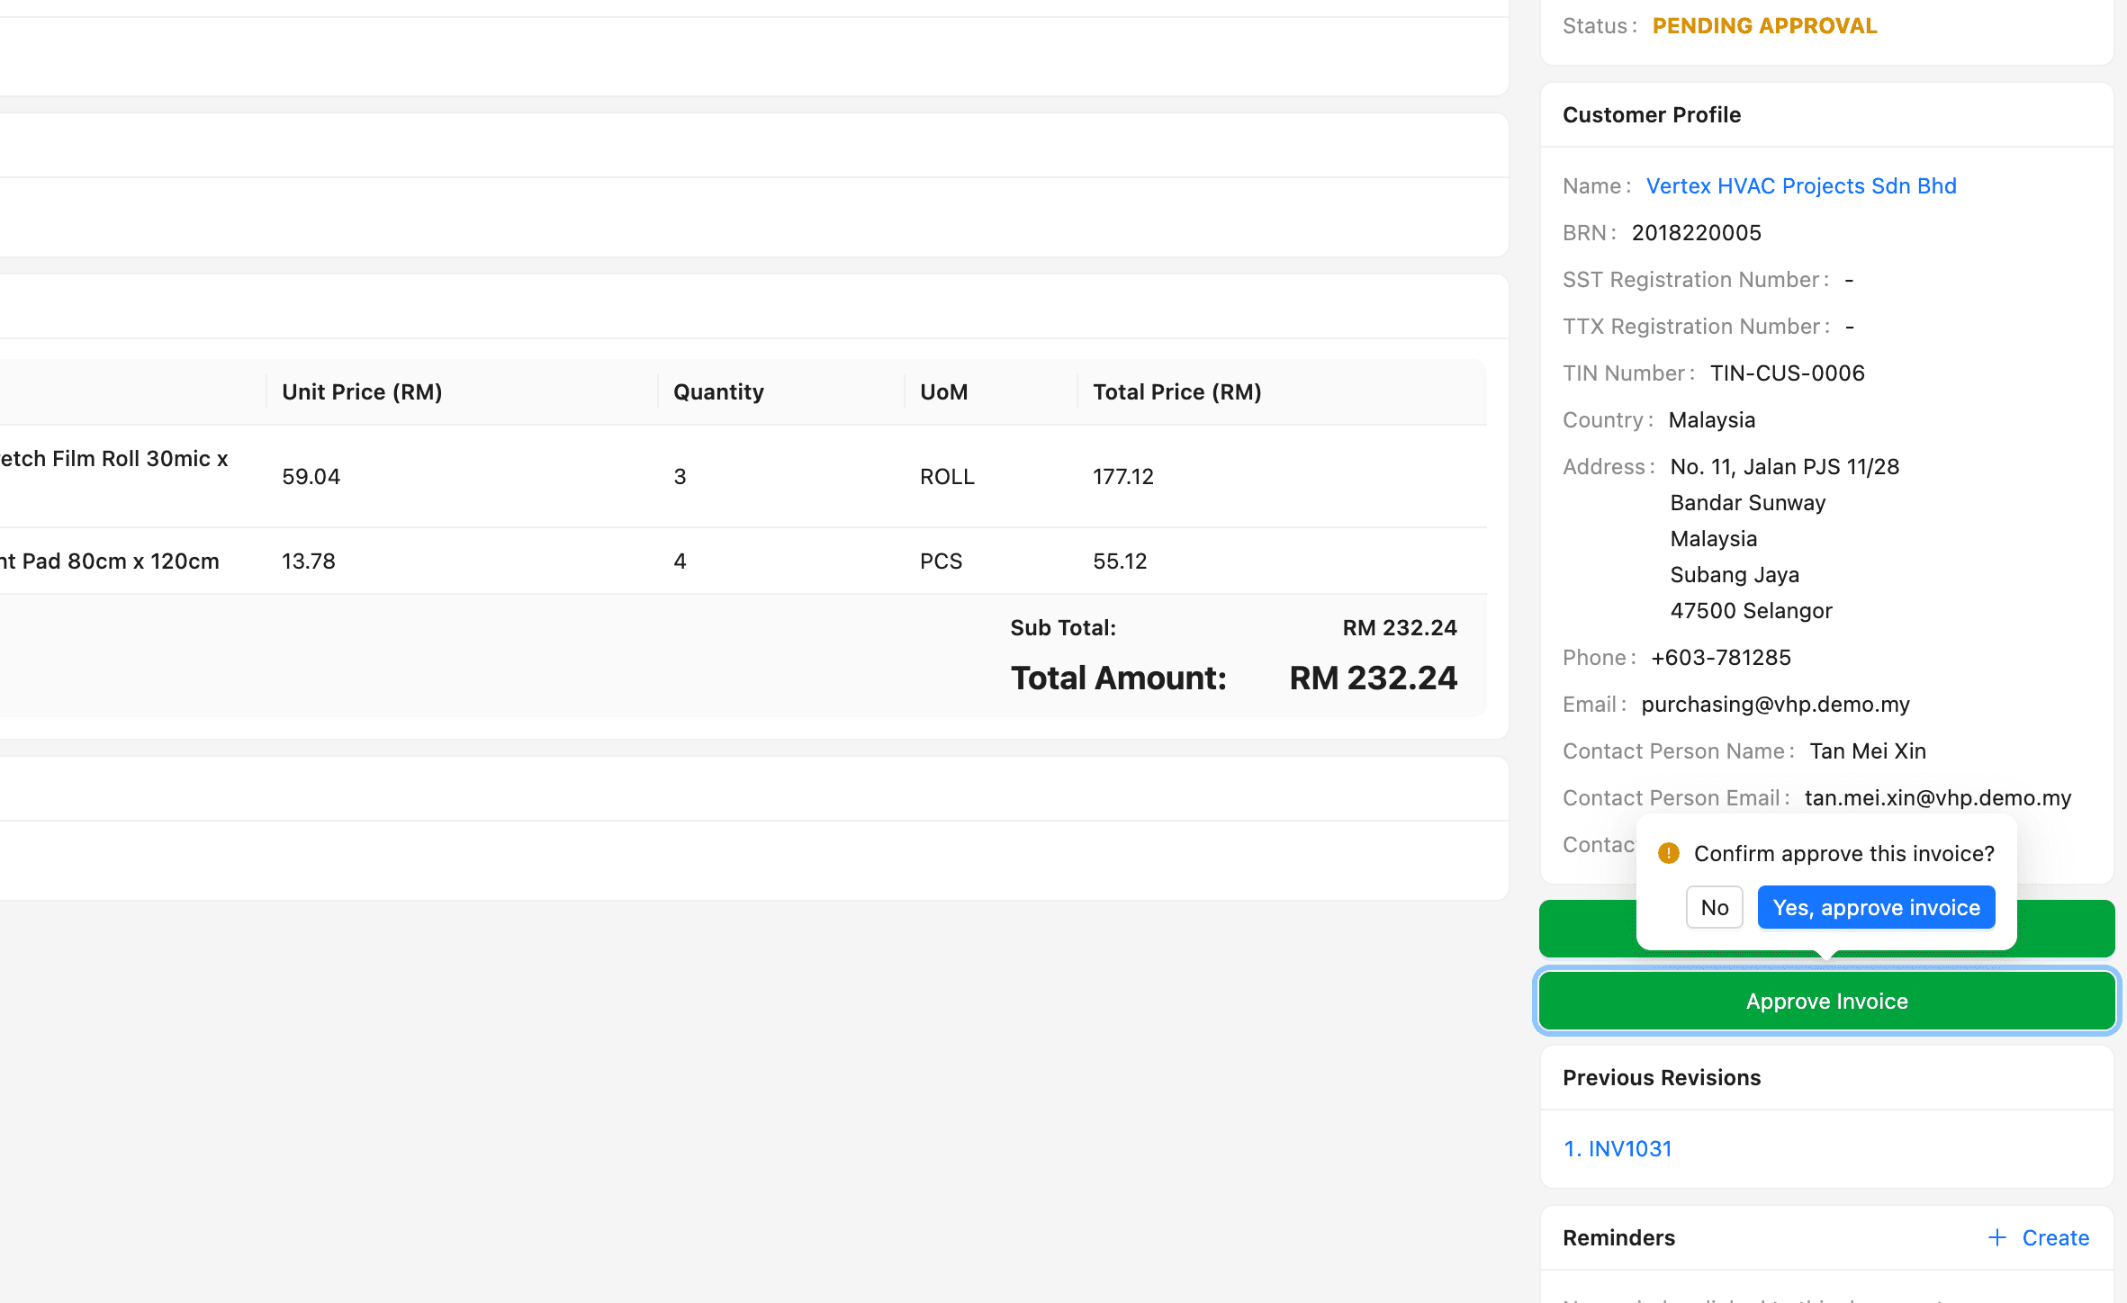Click the Previous Revisions section header
This screenshot has width=2127, height=1303.
[1662, 1077]
